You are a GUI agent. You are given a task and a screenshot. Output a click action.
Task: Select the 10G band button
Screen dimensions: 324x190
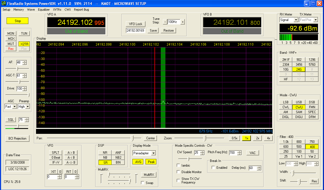[x=286, y=70]
